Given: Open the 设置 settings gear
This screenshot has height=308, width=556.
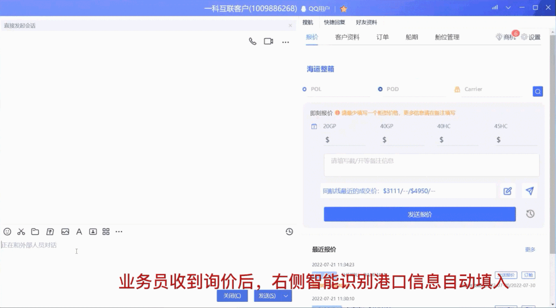Looking at the screenshot, I should (531, 37).
